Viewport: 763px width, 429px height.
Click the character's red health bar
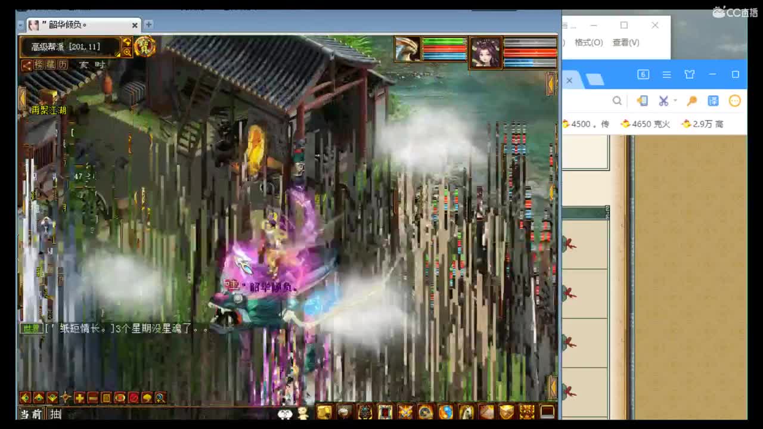530,52
